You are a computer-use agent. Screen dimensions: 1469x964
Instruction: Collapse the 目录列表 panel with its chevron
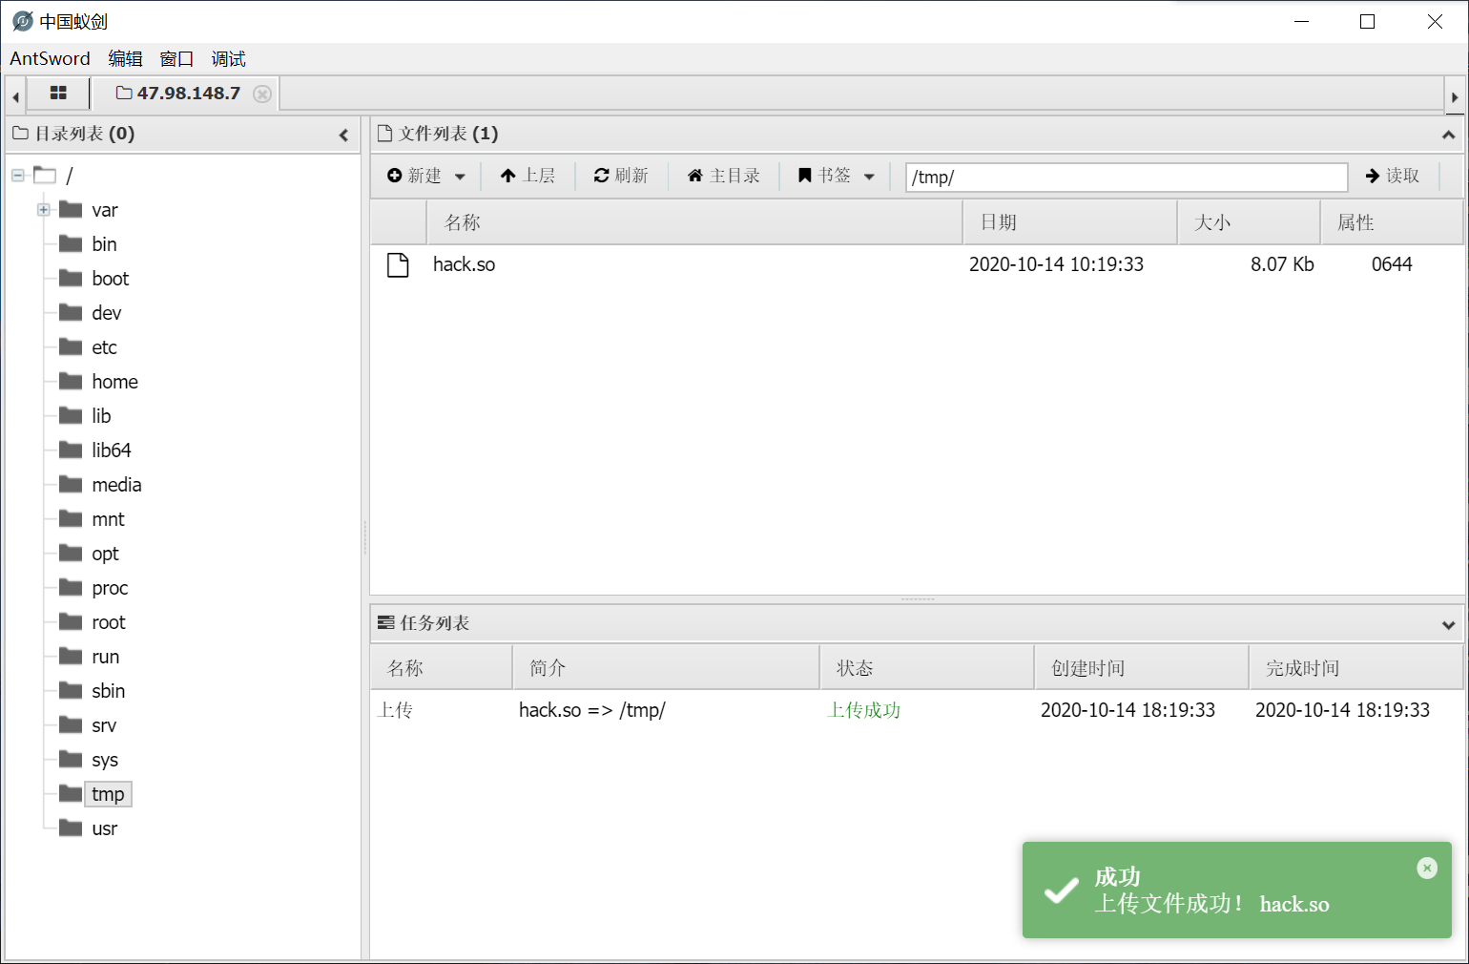tap(343, 135)
